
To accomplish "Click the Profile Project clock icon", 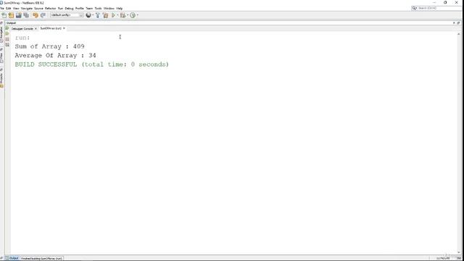I will click(133, 15).
